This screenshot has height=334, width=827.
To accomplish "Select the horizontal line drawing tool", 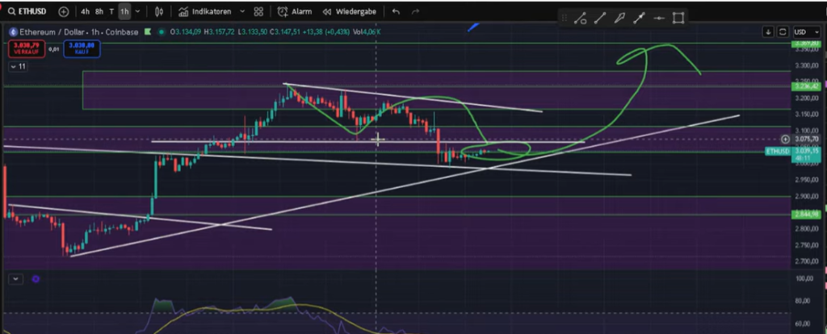I will (659, 18).
